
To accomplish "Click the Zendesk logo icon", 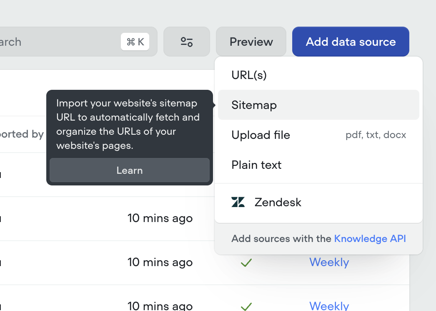I will 238,202.
